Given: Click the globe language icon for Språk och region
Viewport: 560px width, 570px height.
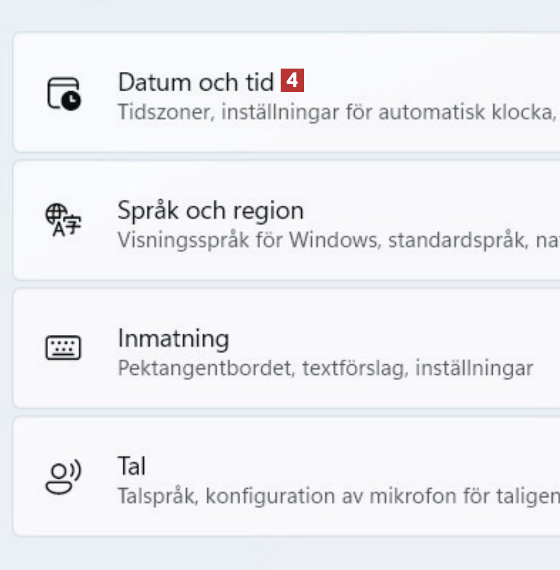Looking at the screenshot, I should 63,220.
